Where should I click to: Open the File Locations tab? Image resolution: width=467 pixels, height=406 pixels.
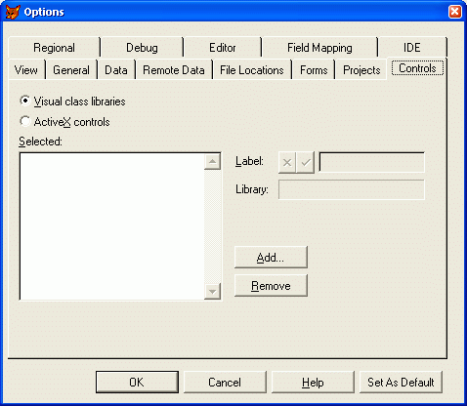[x=252, y=70]
